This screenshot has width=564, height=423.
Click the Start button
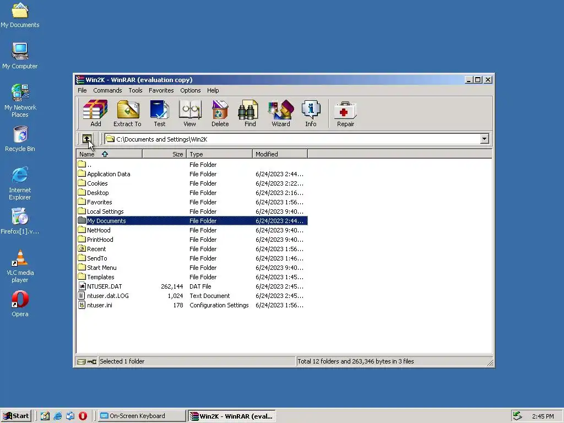point(16,416)
